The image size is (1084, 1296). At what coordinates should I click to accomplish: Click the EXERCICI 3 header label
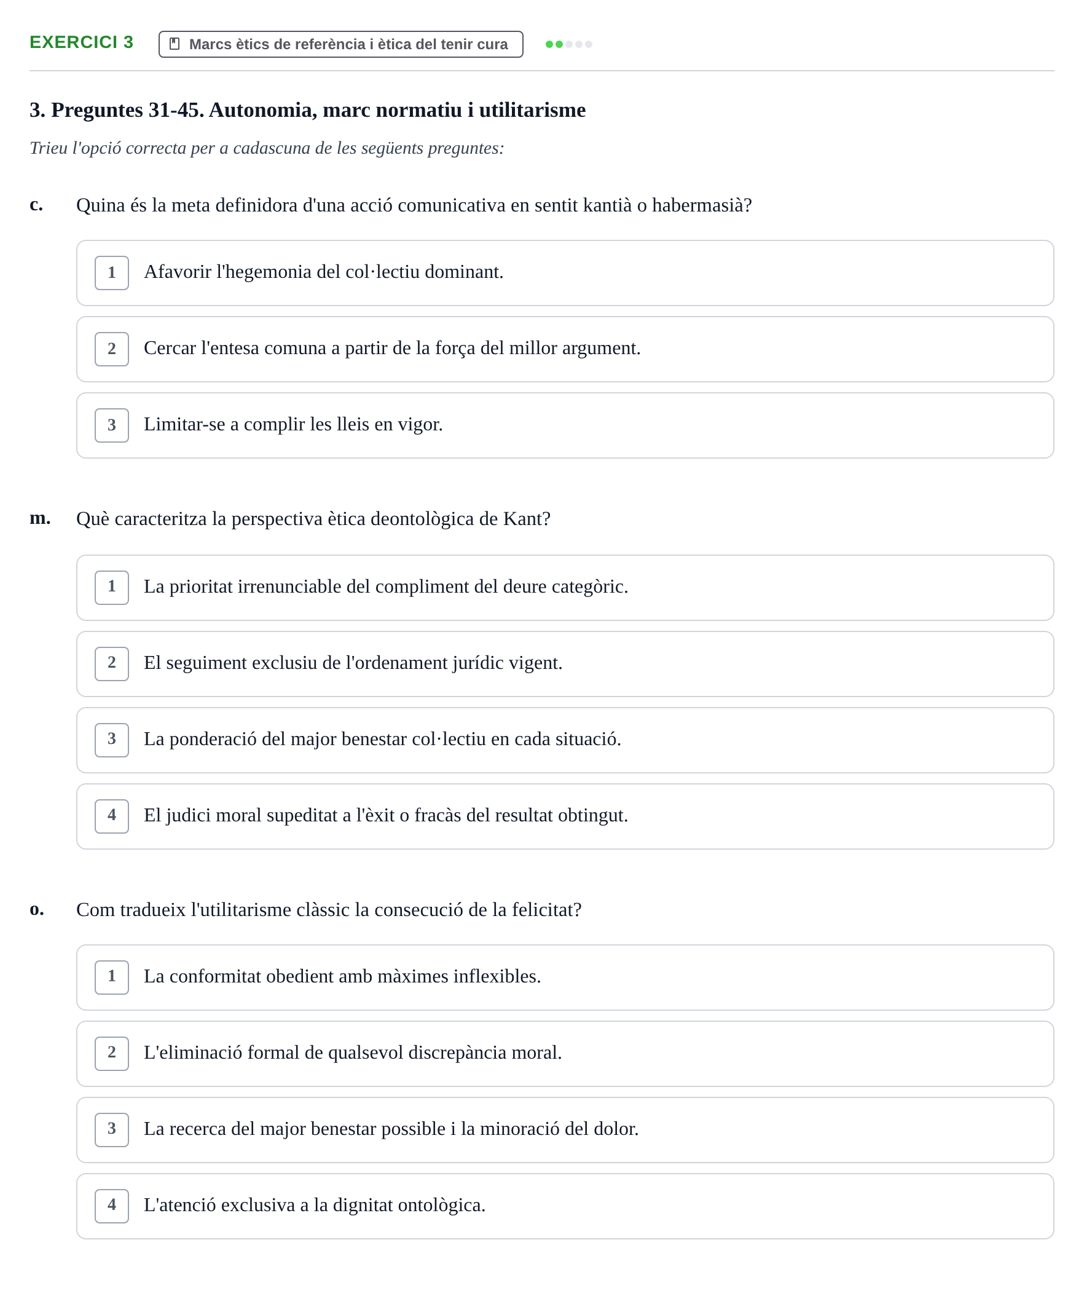tap(82, 42)
